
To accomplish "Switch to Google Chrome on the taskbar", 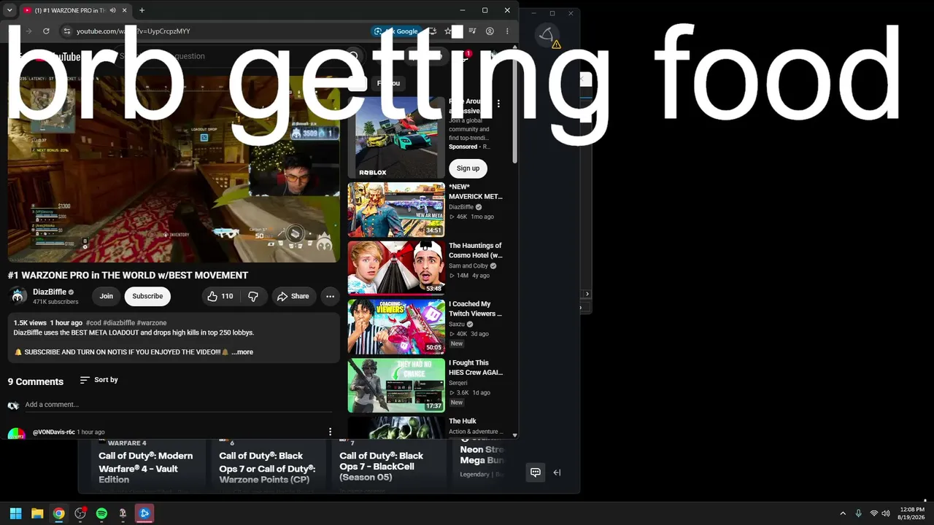I will (x=58, y=513).
